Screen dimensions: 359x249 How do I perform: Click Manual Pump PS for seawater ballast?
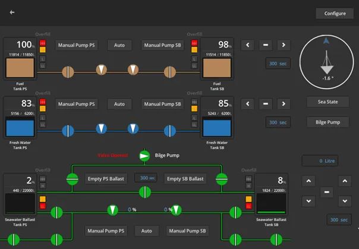[x=106, y=231]
